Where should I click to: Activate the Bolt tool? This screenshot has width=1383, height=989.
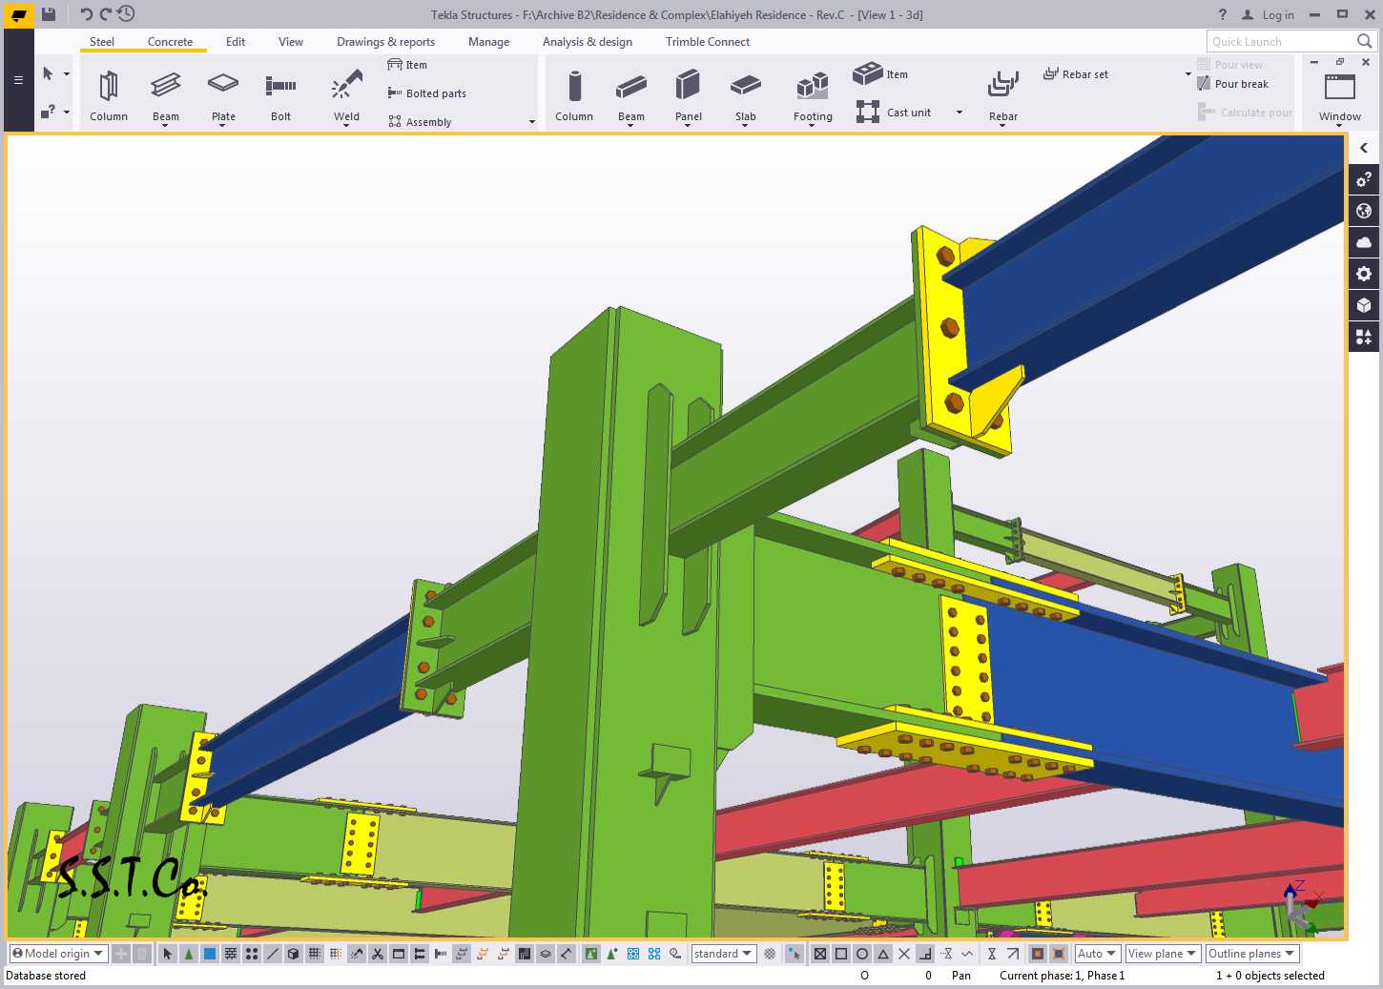(x=280, y=95)
